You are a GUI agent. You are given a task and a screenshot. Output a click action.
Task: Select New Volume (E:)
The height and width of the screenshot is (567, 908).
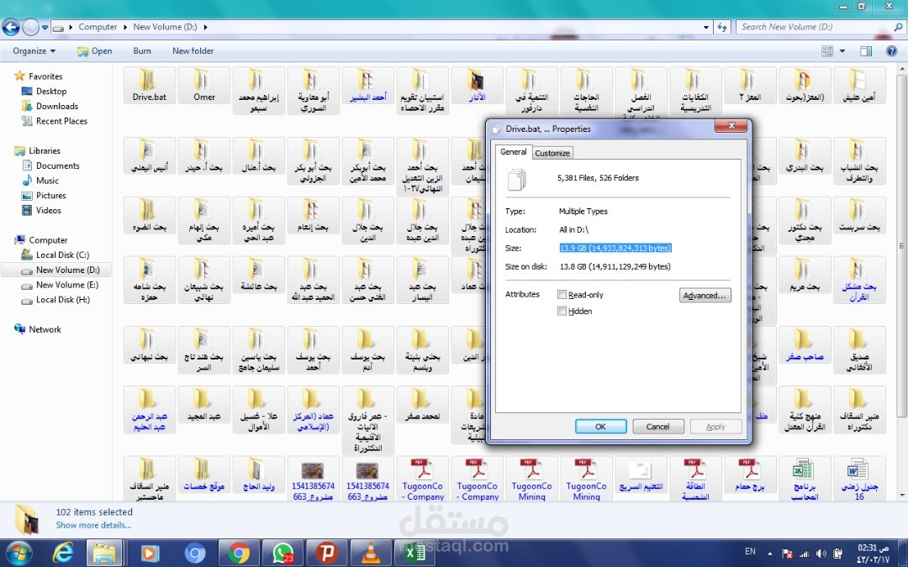67,286
